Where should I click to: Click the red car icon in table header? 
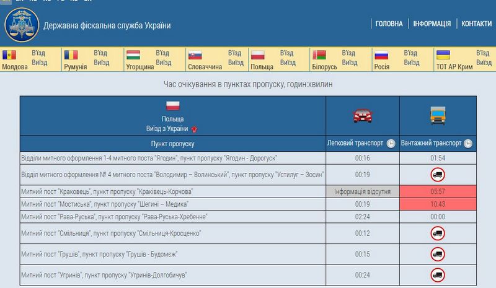click(x=363, y=115)
